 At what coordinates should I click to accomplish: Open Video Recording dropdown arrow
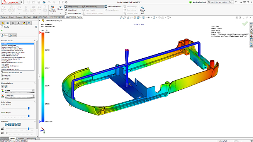click(x=53, y=14)
